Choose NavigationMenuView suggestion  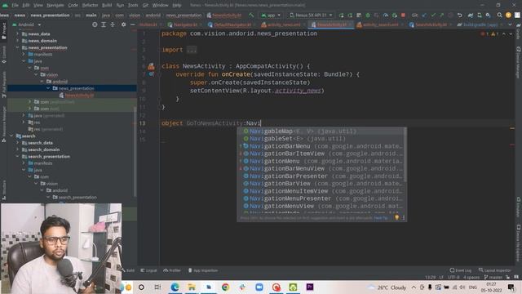tap(321, 206)
